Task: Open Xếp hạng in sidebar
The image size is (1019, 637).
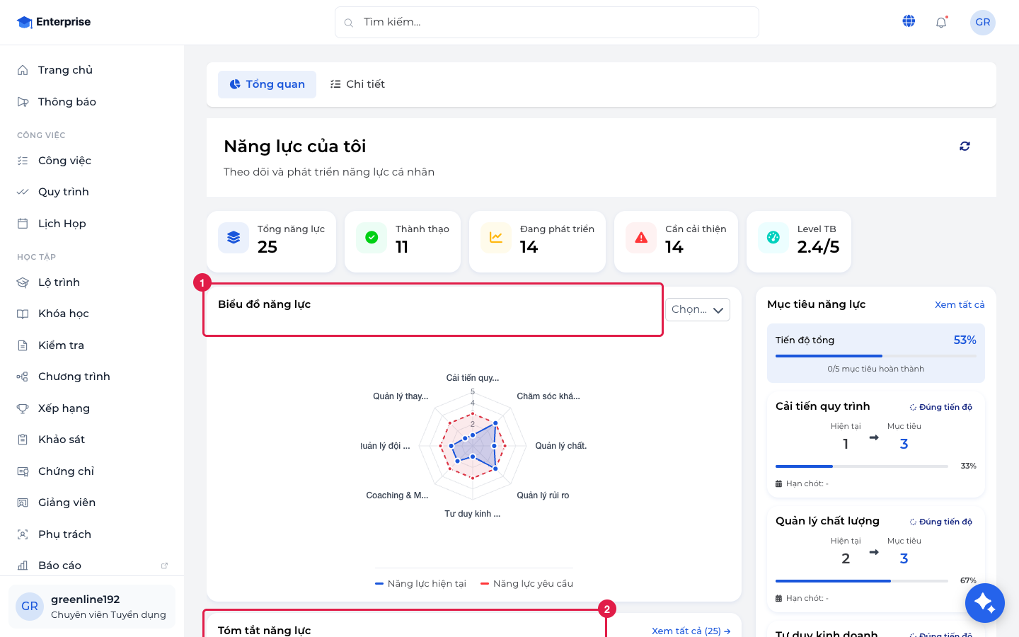Action: coord(92,408)
